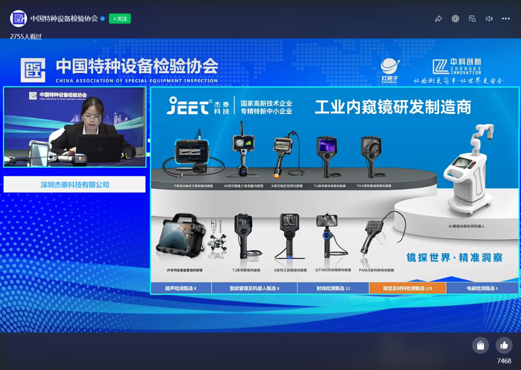521x370 pixels.
Task: Click the gift bag icon near bottom right
Action: [x=480, y=345]
